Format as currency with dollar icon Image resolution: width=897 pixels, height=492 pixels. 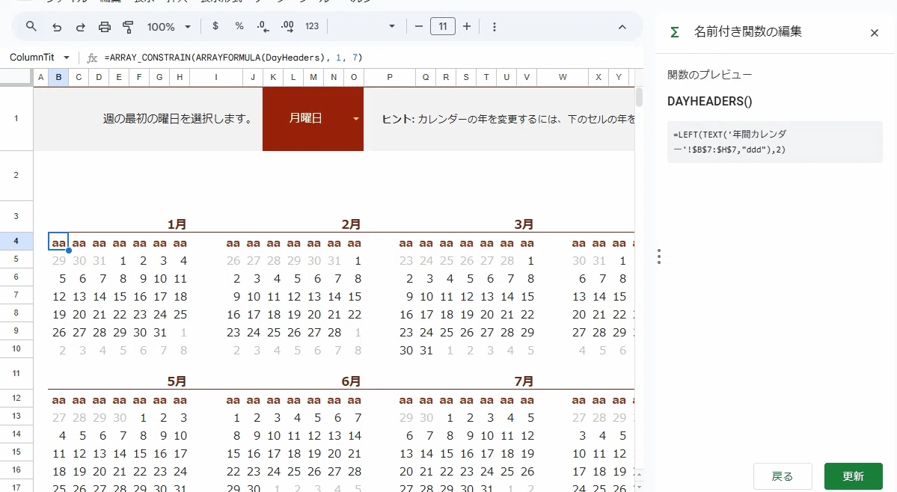point(215,26)
